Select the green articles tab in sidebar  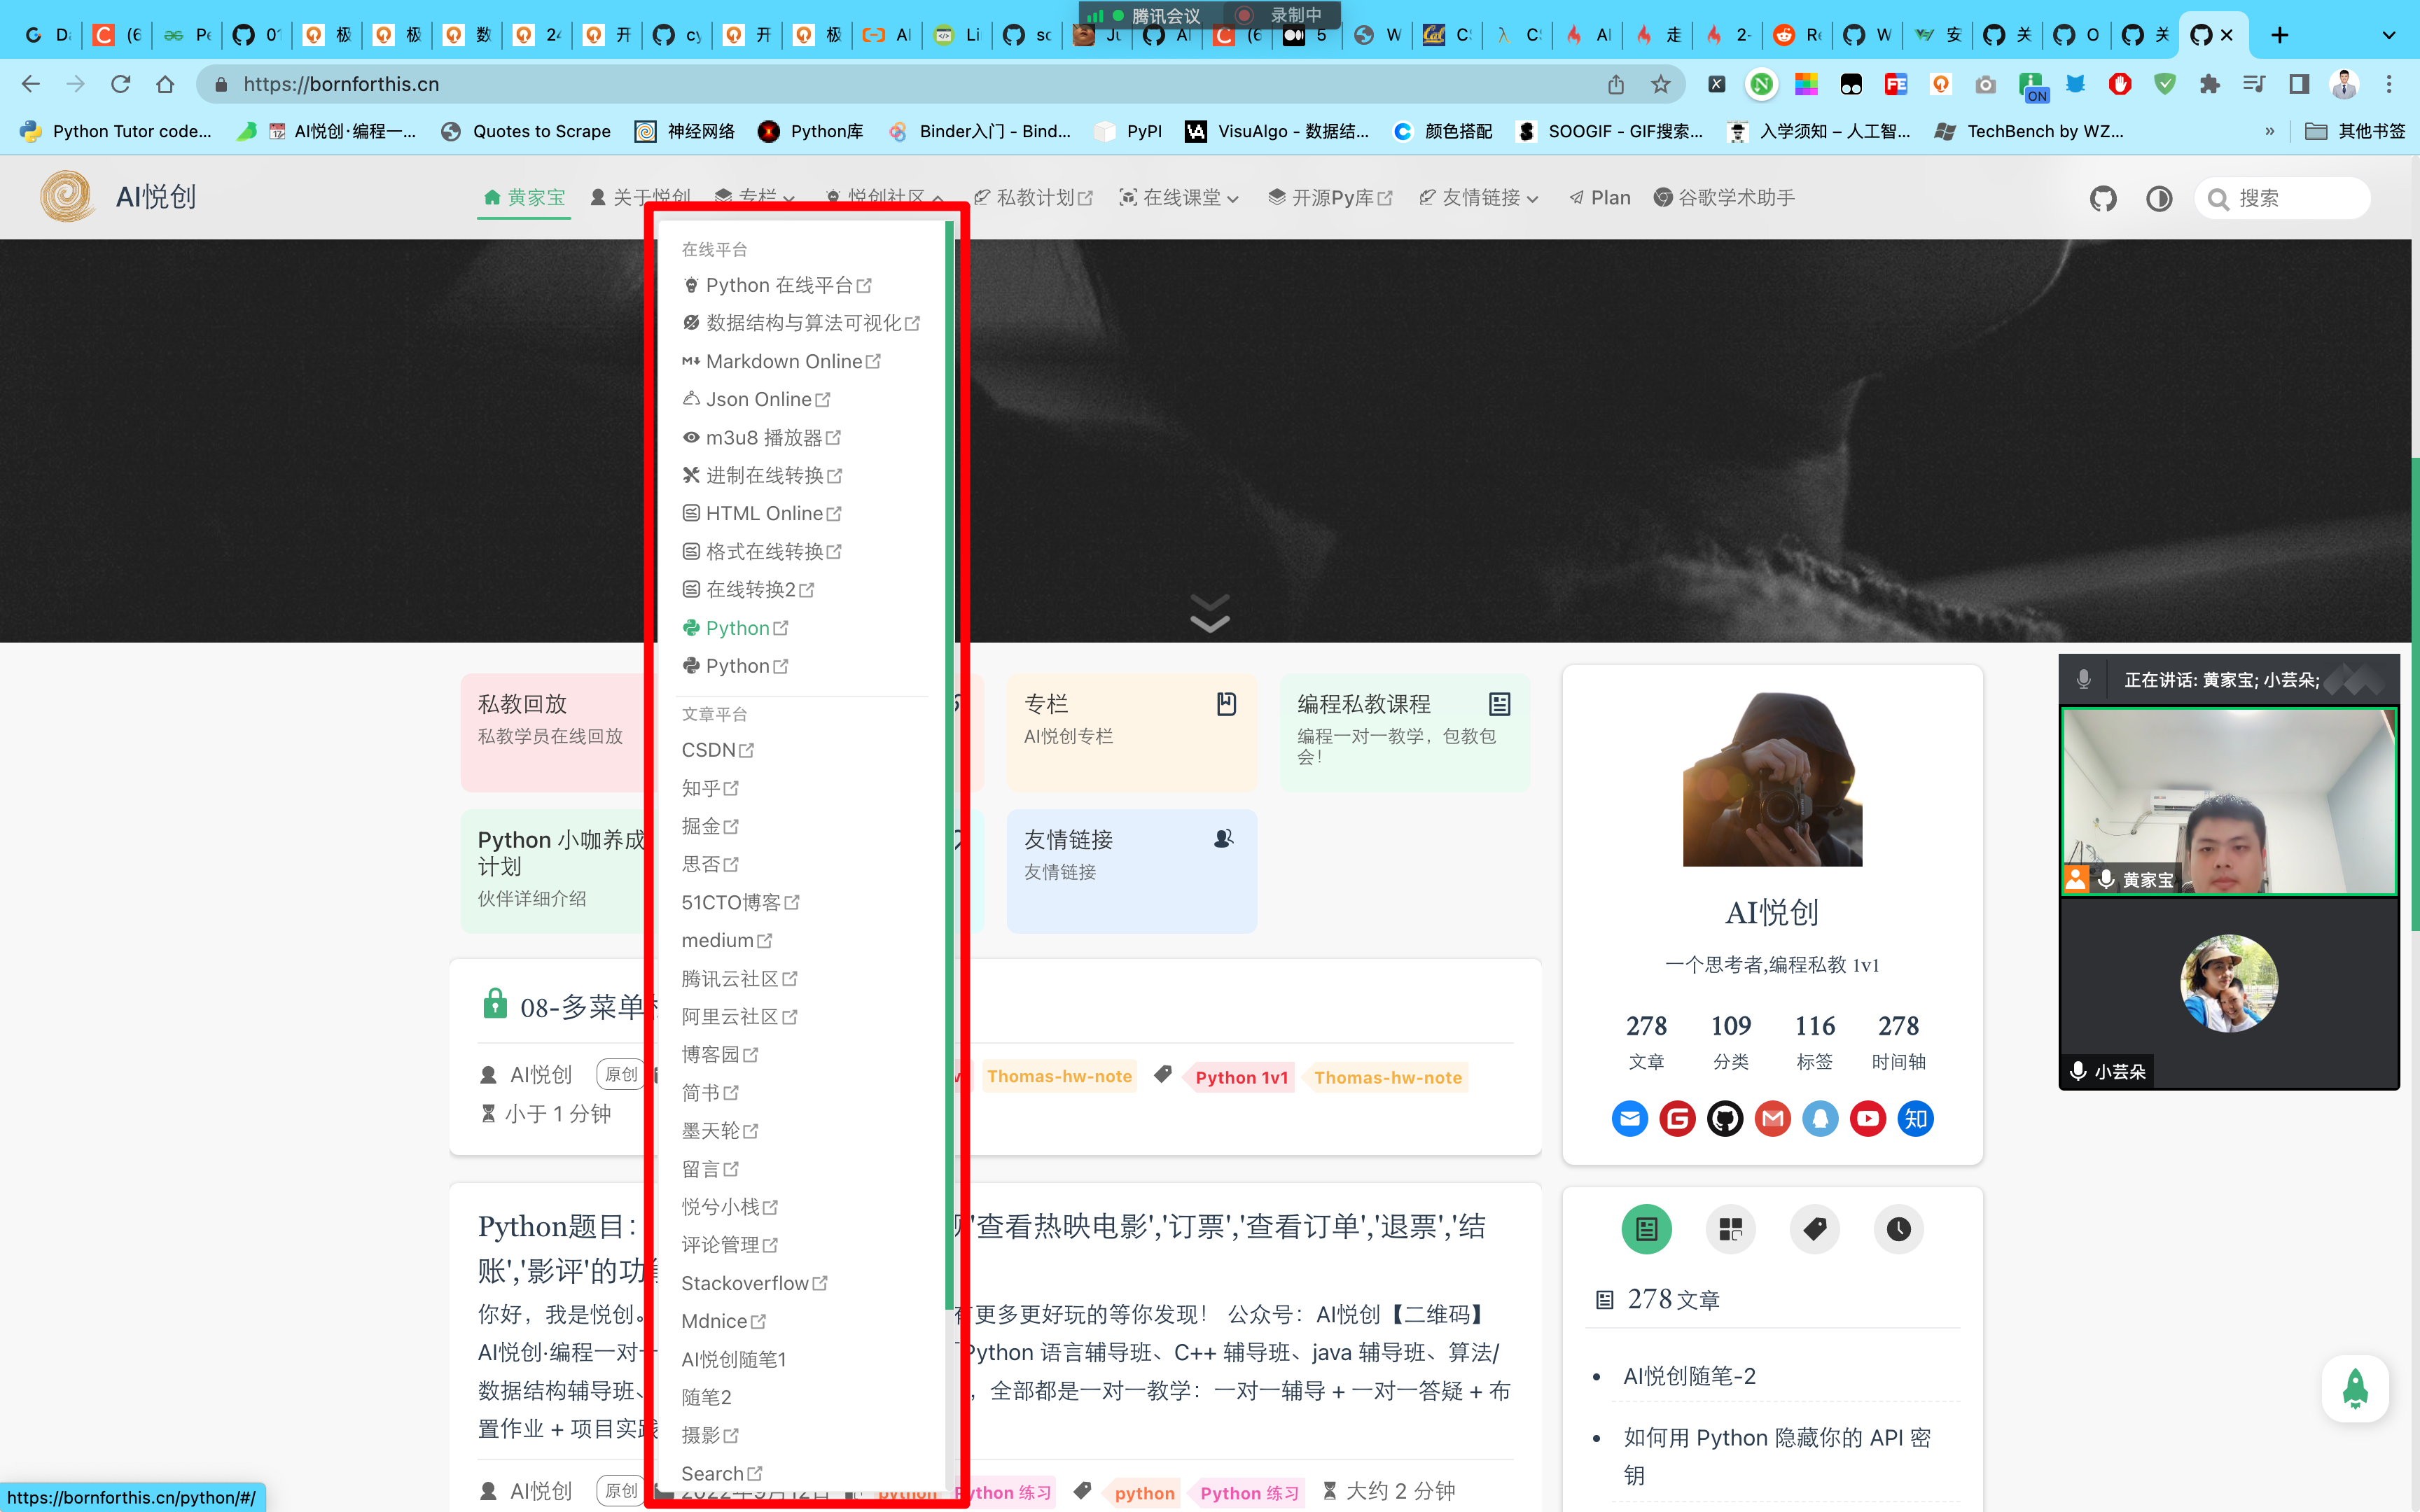pos(1646,1229)
